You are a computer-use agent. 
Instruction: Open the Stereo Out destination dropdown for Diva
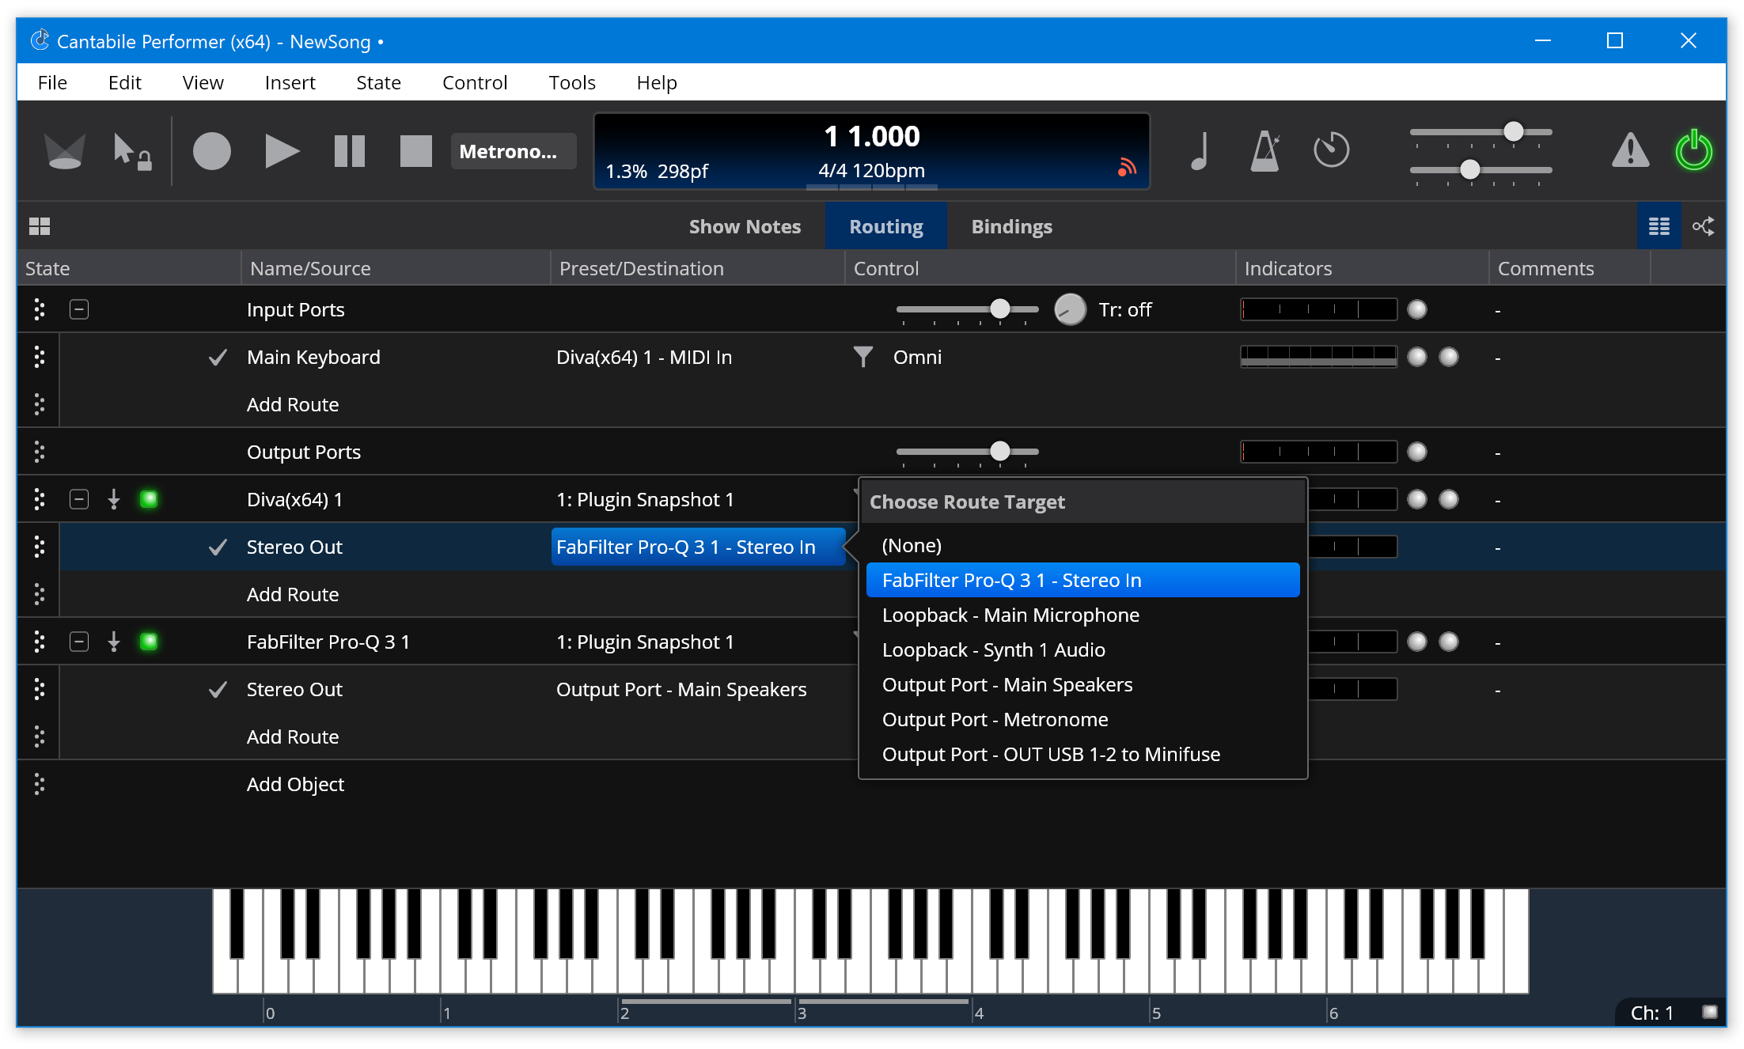coord(698,547)
